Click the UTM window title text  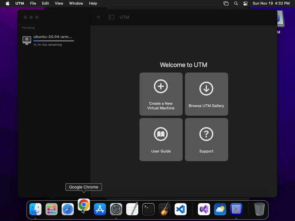[x=124, y=17]
